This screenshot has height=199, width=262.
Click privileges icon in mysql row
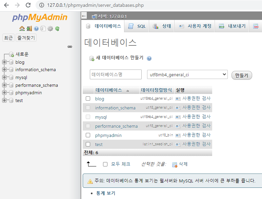tap(178, 117)
